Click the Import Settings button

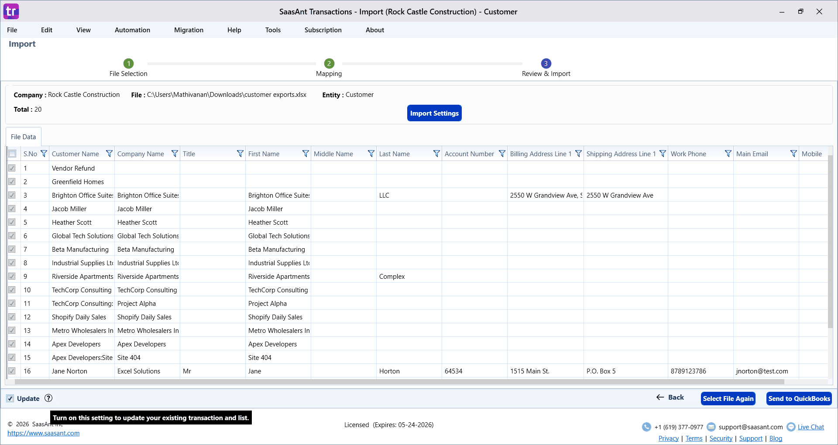[434, 113]
